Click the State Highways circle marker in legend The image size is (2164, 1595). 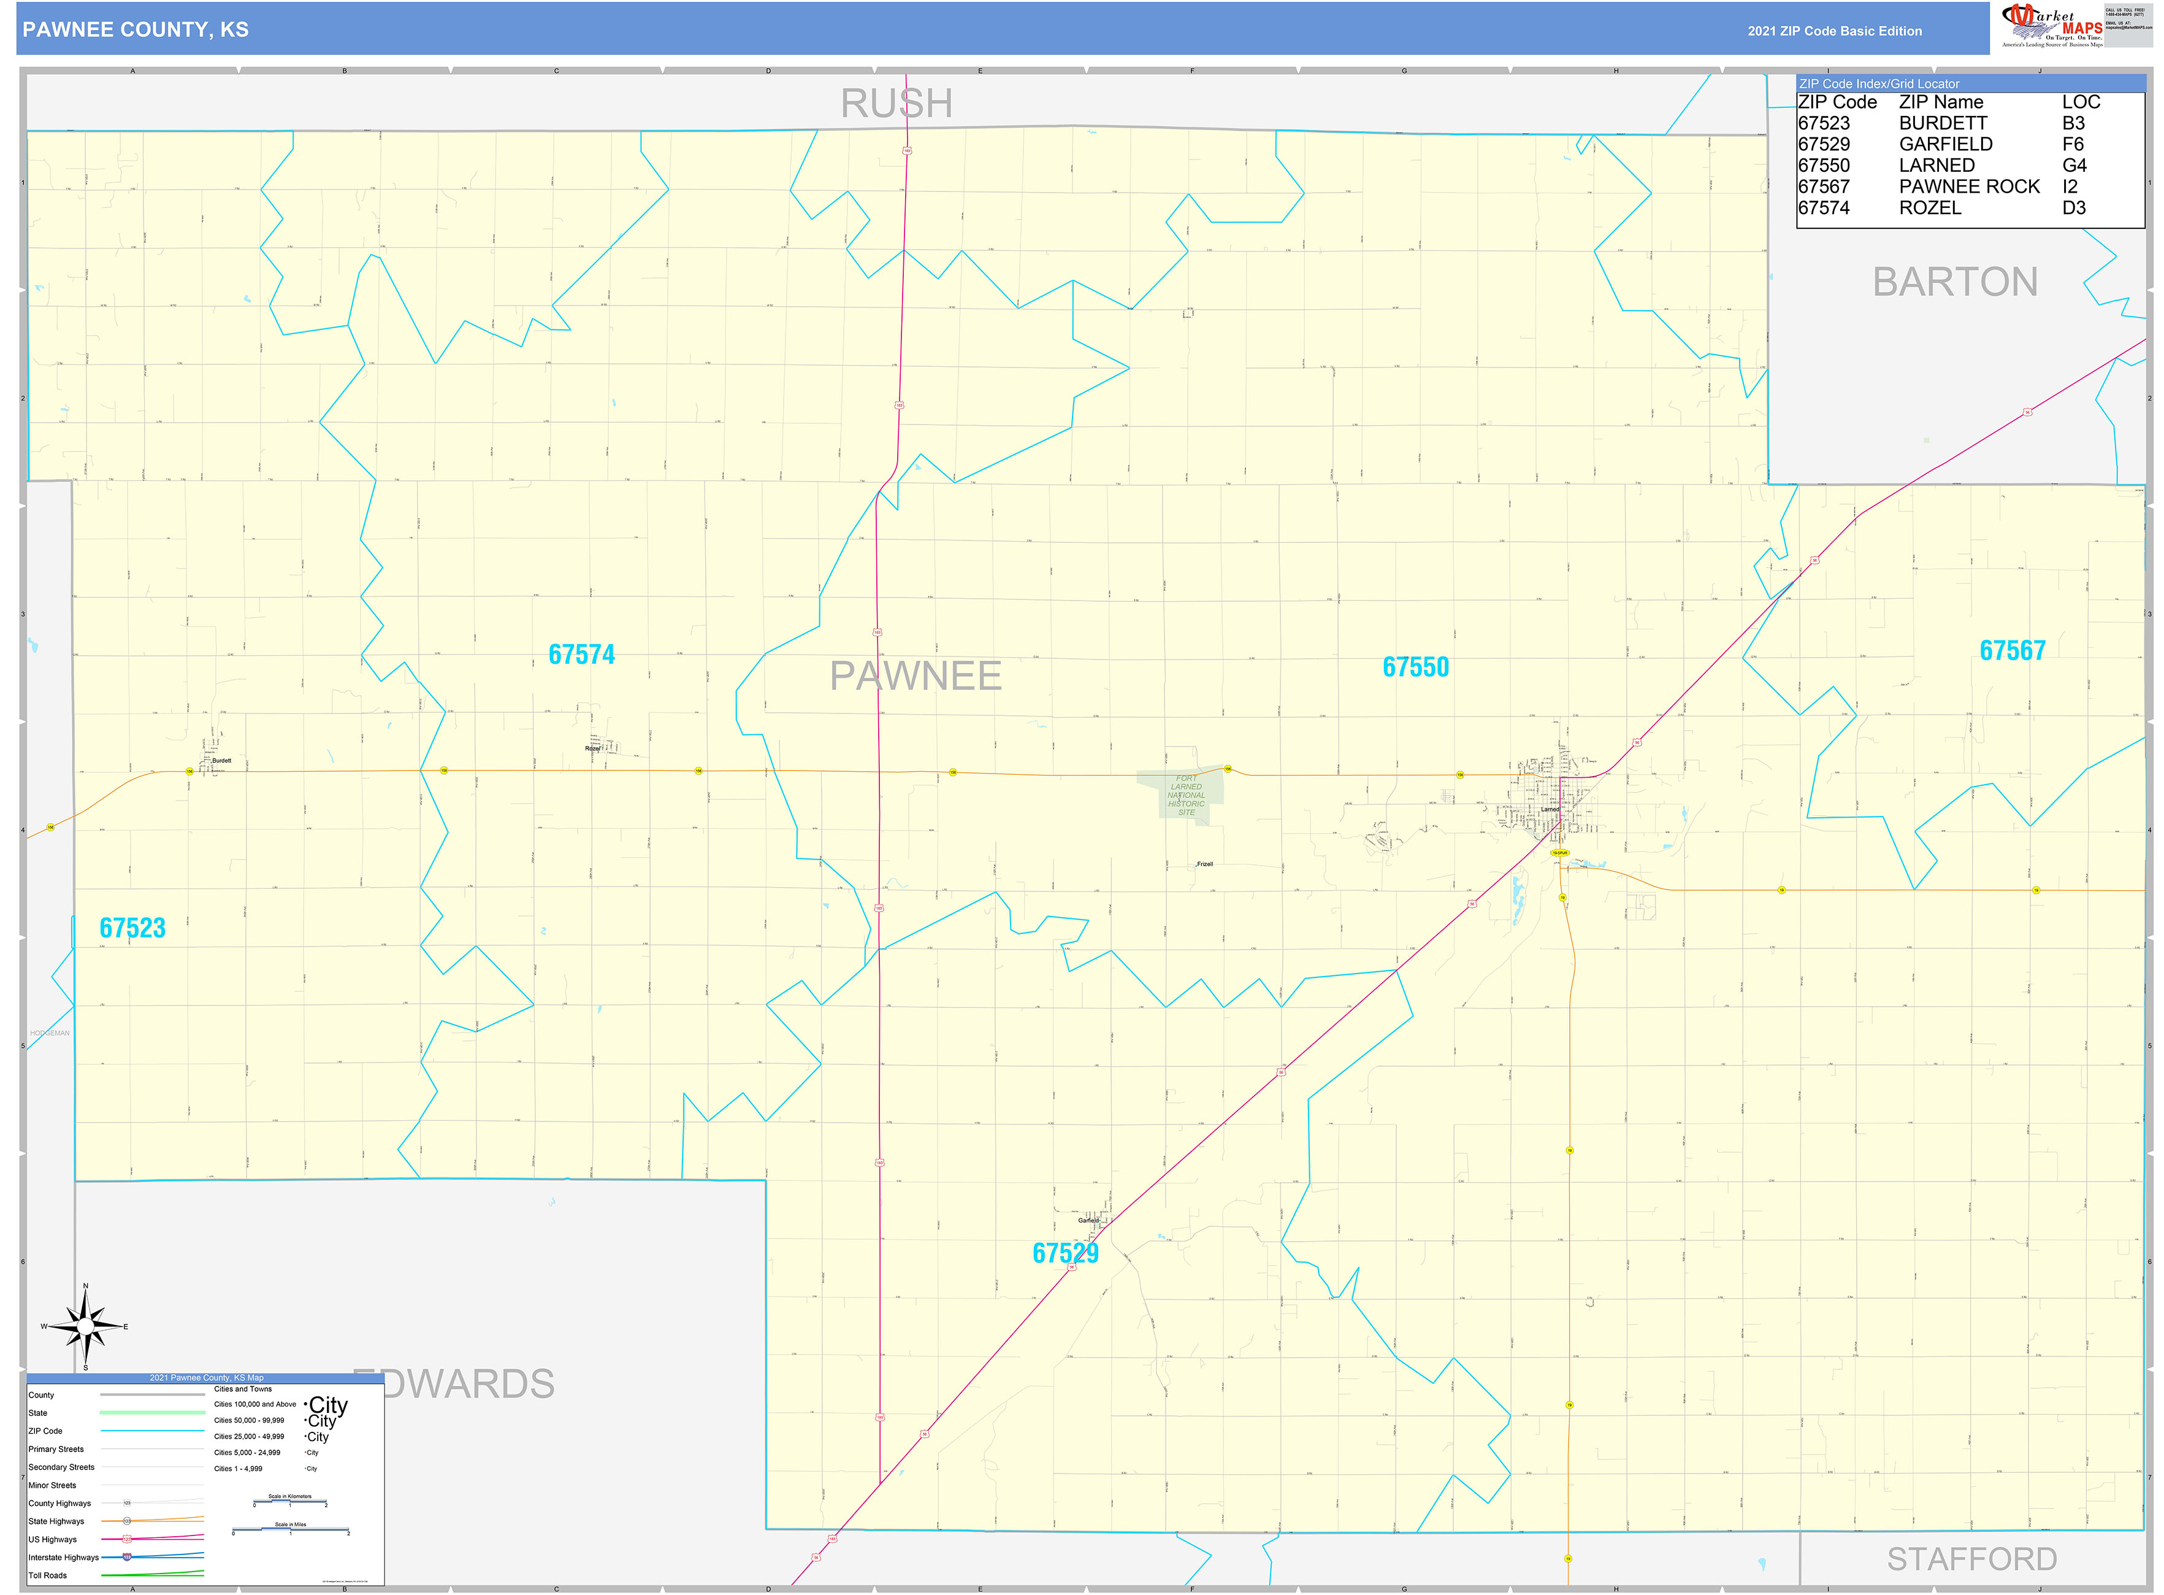[128, 1521]
